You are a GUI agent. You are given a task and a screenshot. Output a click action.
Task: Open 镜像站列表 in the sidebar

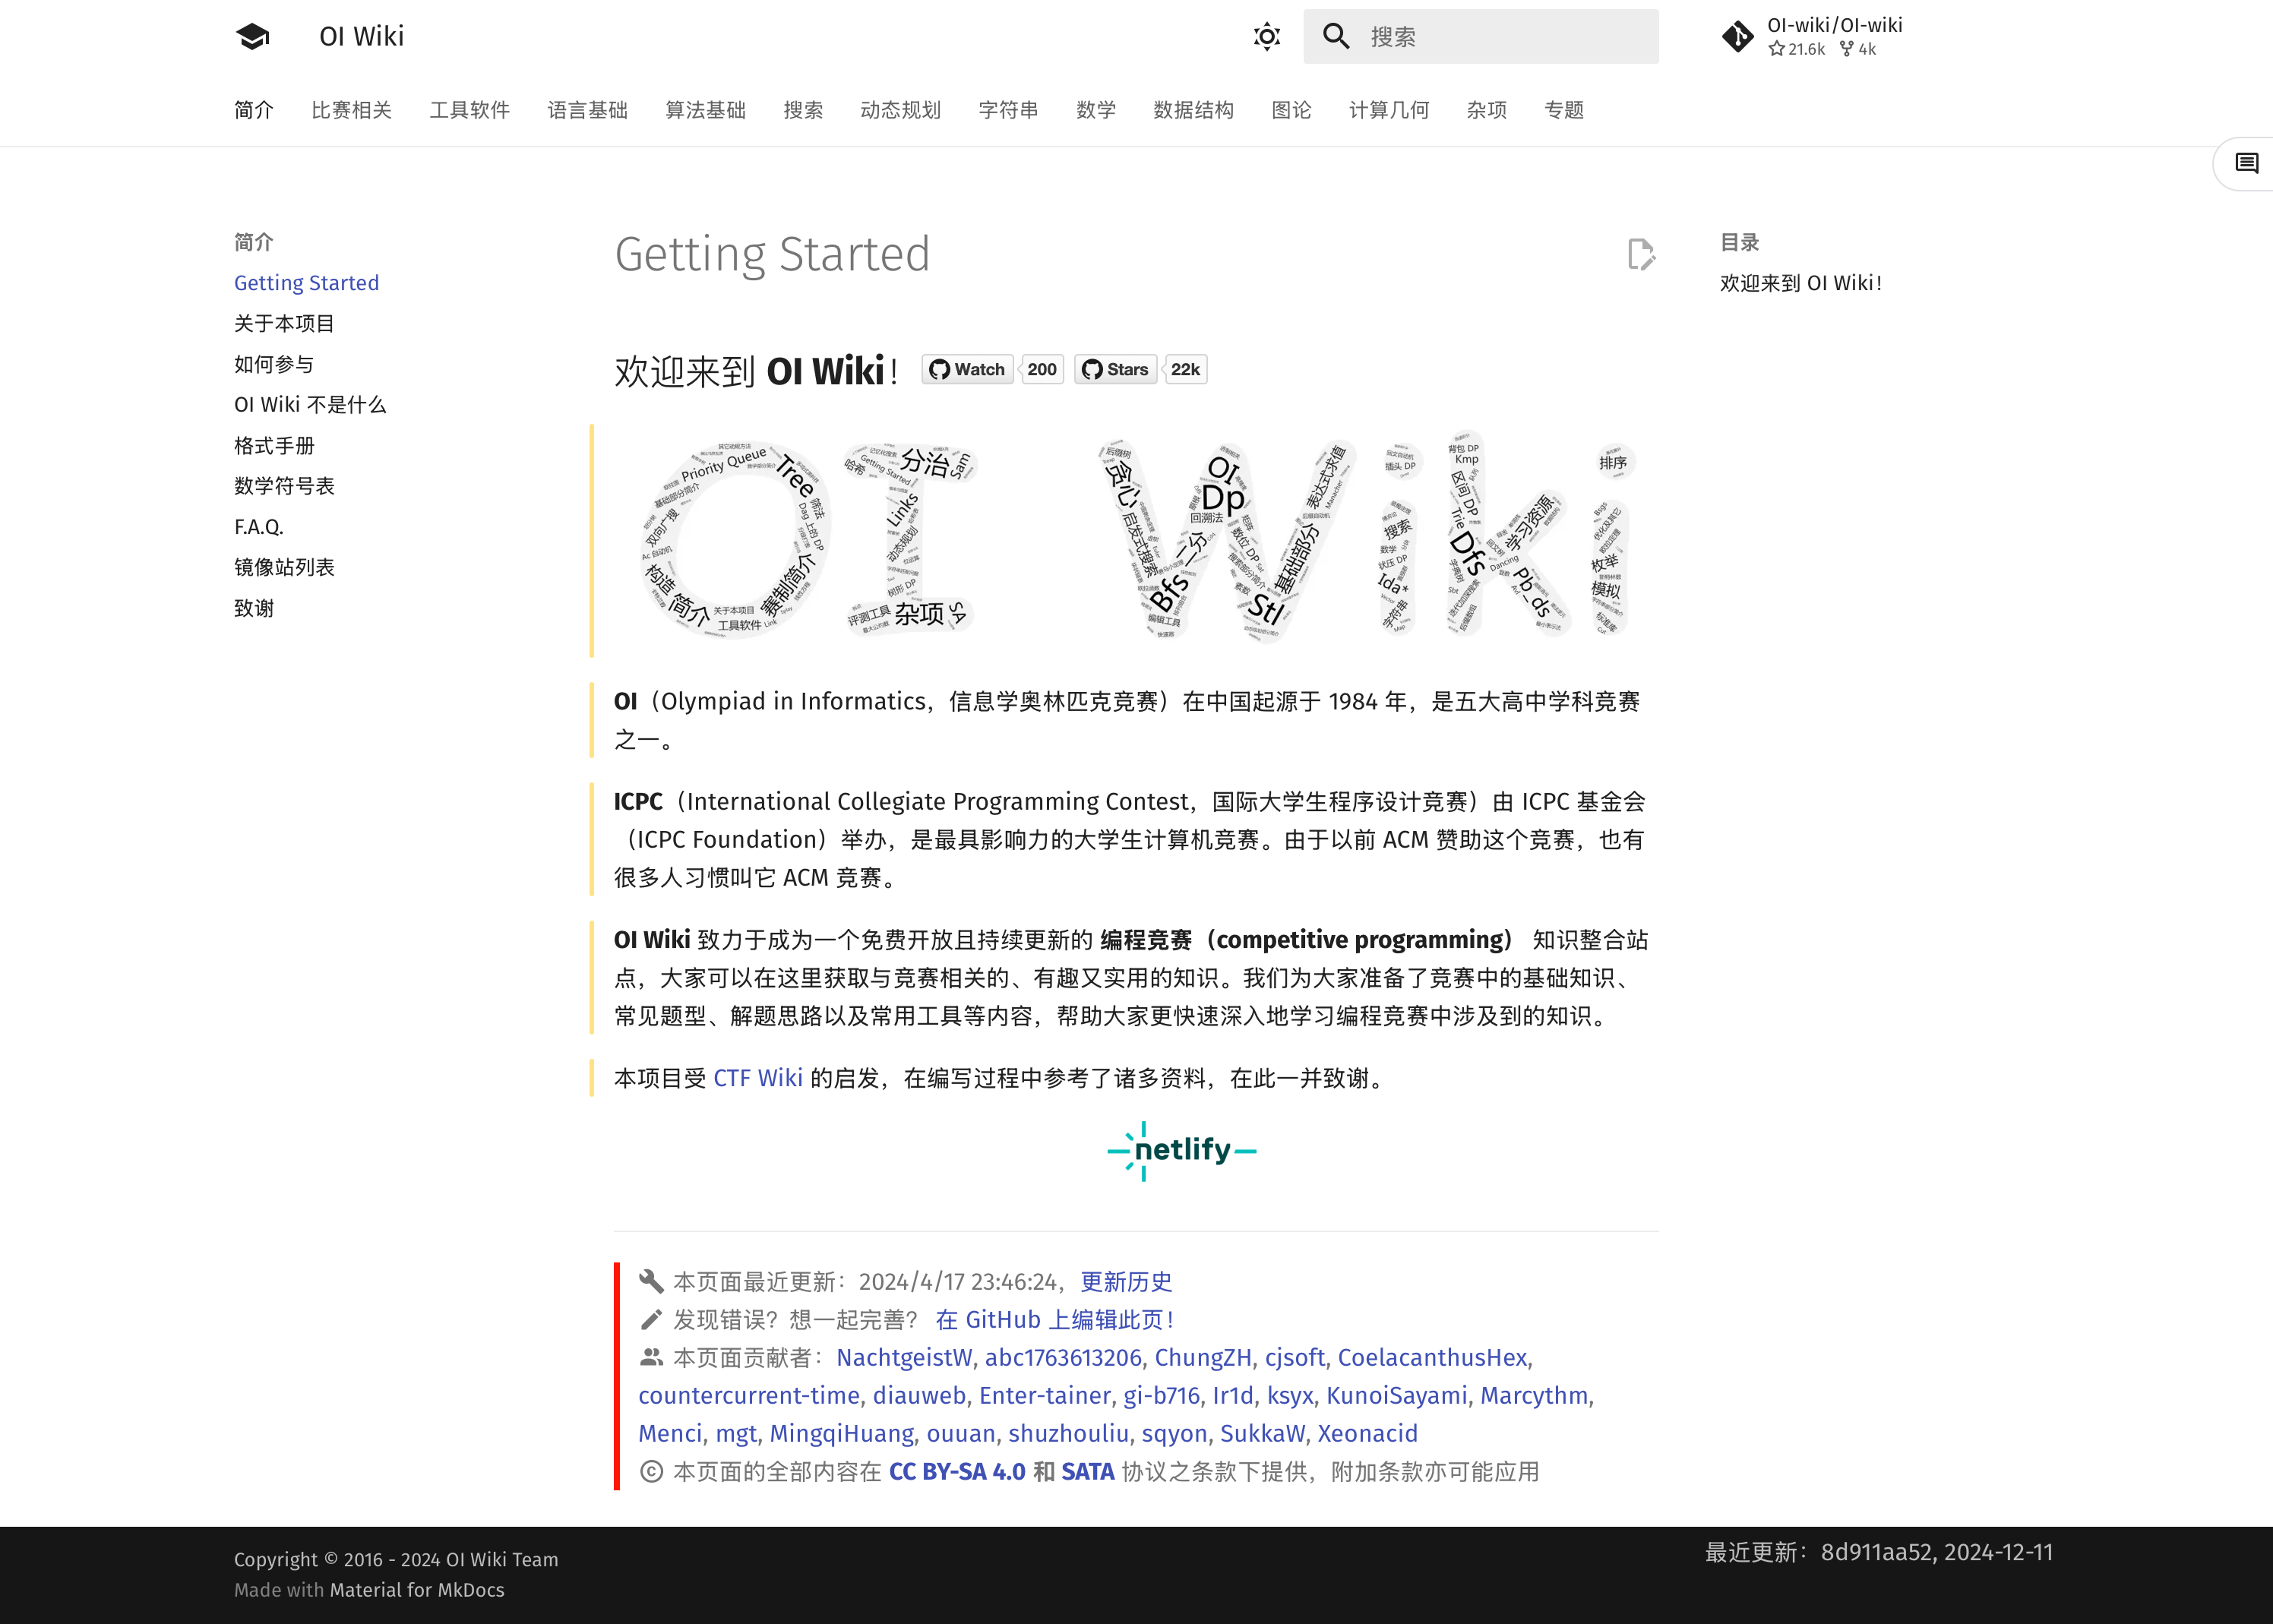click(x=284, y=567)
